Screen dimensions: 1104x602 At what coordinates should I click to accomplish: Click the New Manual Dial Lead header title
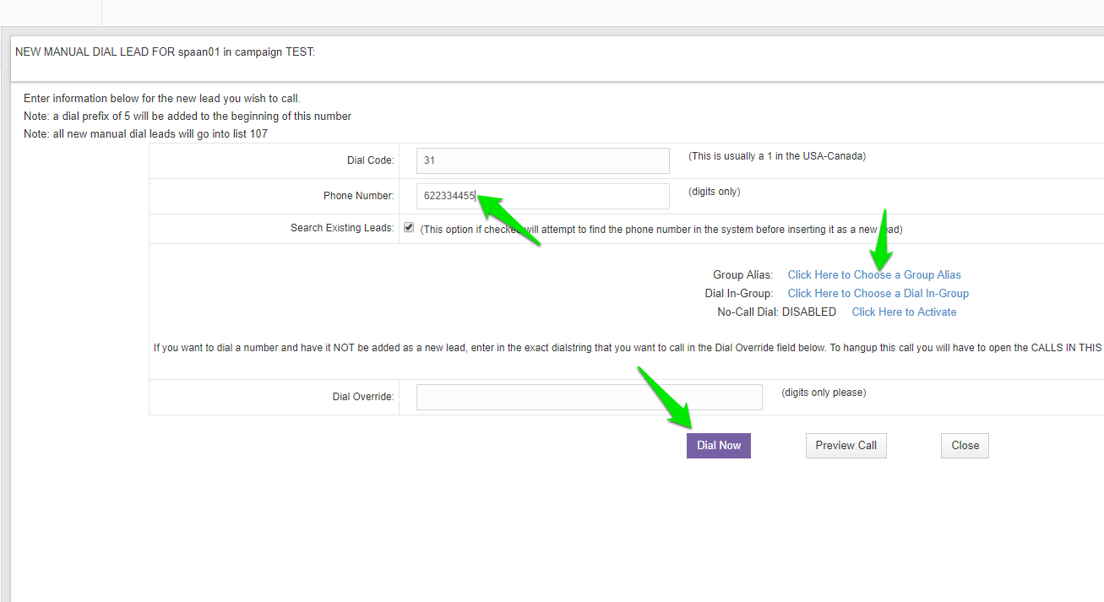(x=165, y=52)
